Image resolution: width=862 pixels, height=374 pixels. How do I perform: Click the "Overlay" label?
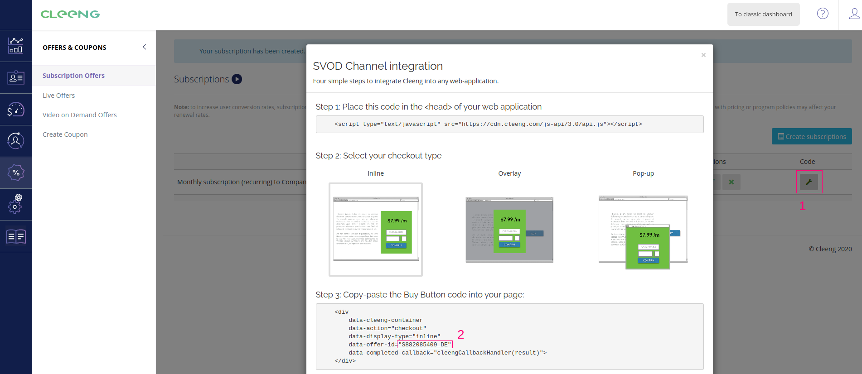tap(509, 173)
